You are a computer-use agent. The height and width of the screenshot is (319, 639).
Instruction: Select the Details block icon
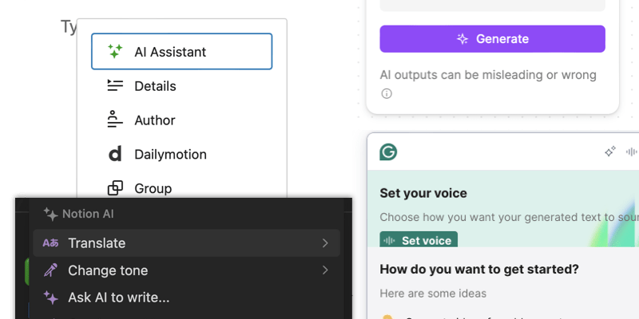(x=115, y=86)
